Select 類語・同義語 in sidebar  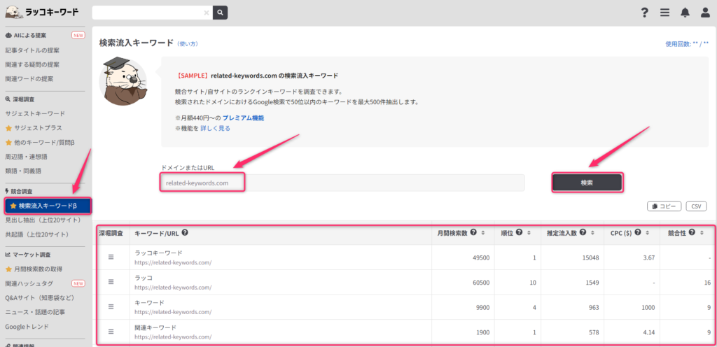(x=23, y=171)
